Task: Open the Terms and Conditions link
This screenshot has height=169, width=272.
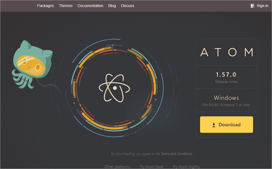Action: click(176, 153)
